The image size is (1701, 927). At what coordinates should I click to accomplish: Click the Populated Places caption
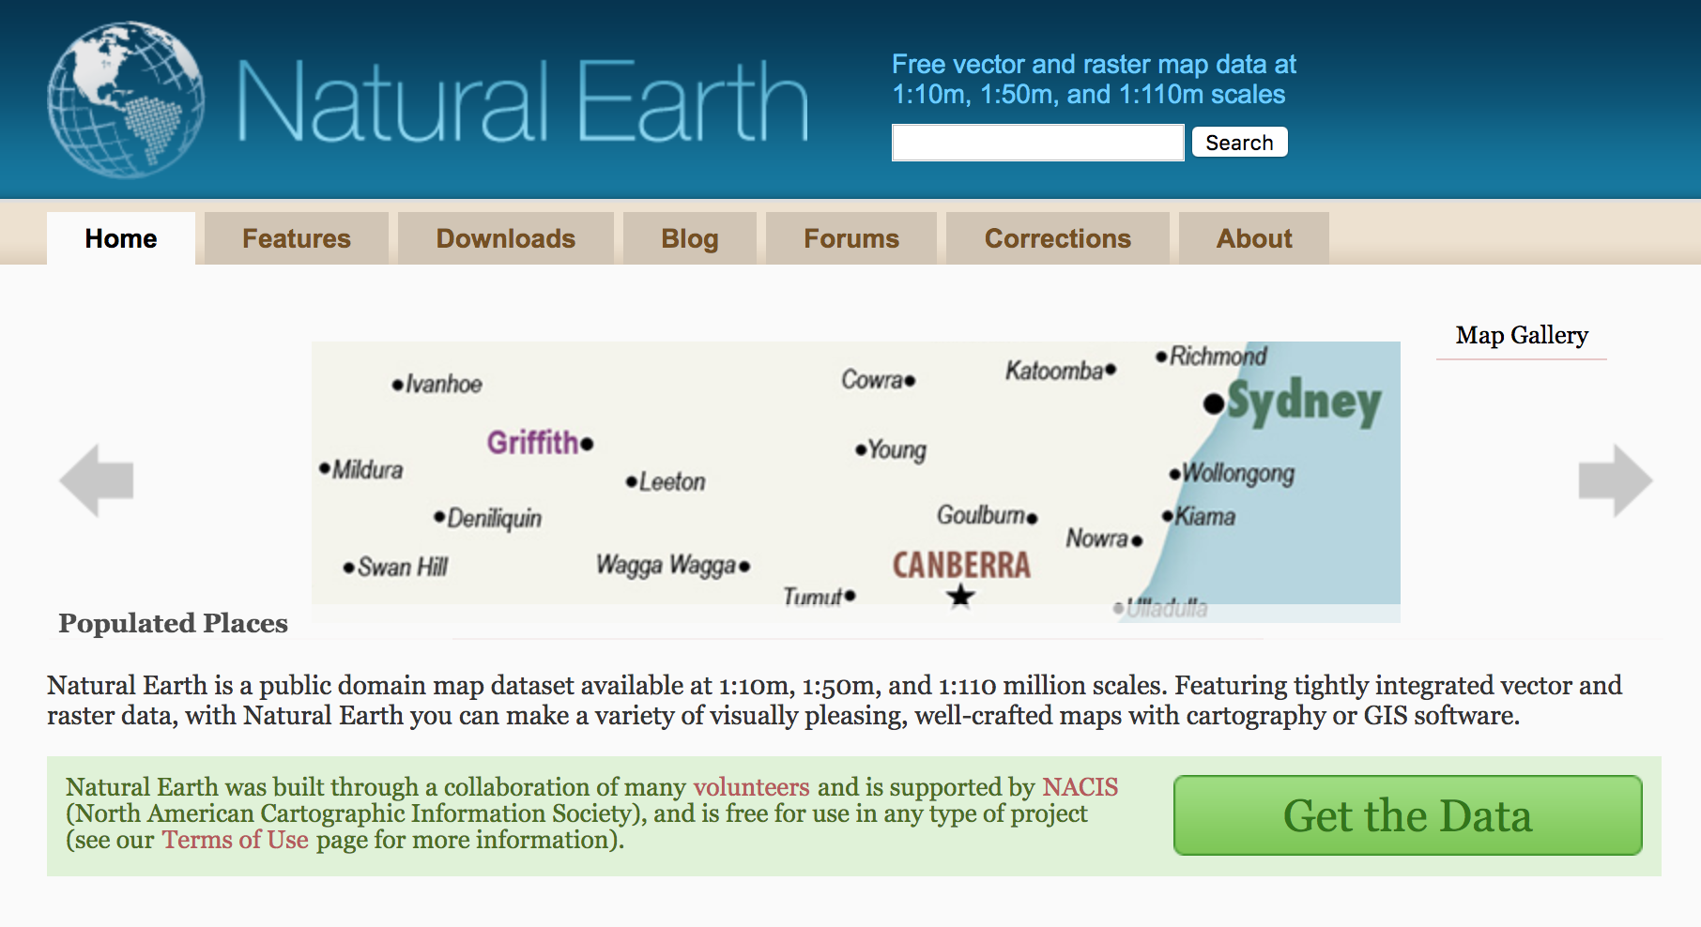point(173,623)
